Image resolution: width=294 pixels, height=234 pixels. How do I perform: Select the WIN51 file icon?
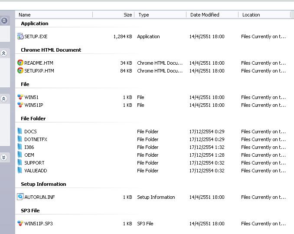pyautogui.click(x=20, y=97)
